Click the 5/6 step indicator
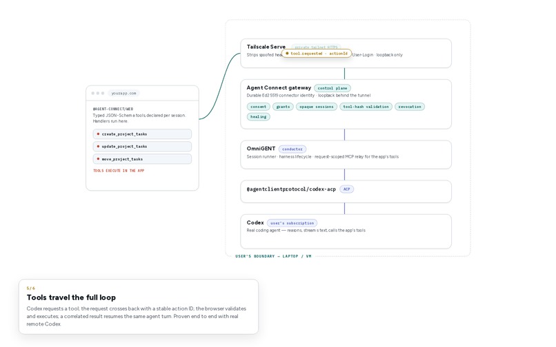 31,288
